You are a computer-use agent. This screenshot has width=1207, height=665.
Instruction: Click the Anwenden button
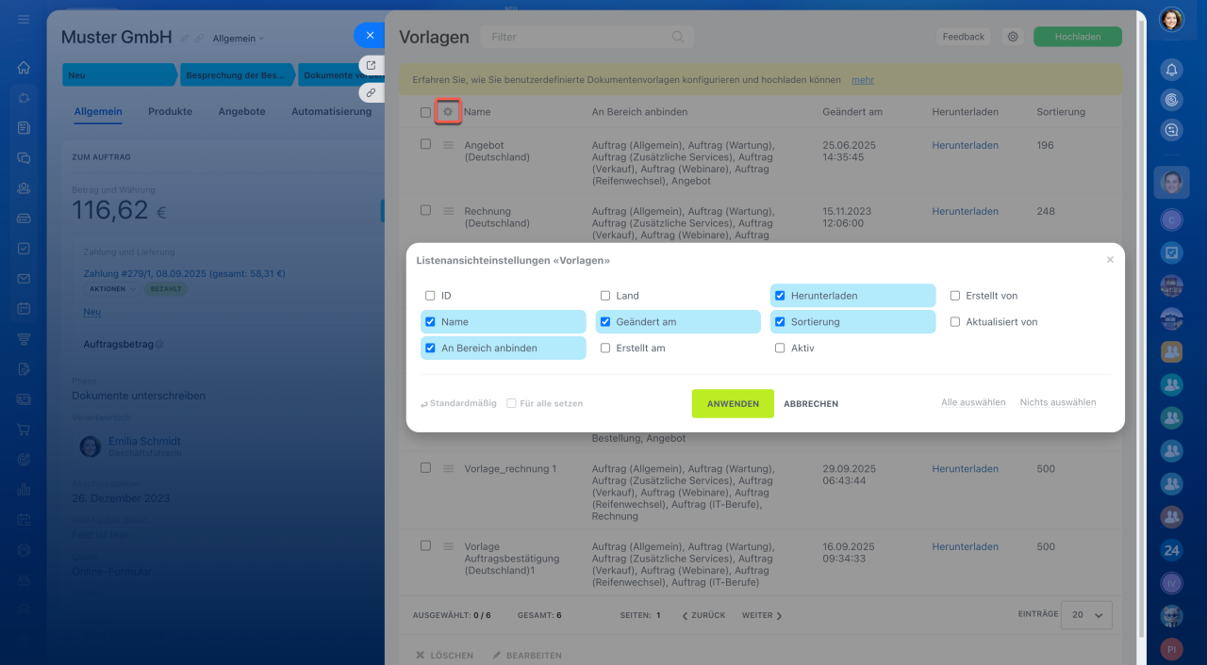click(x=733, y=403)
